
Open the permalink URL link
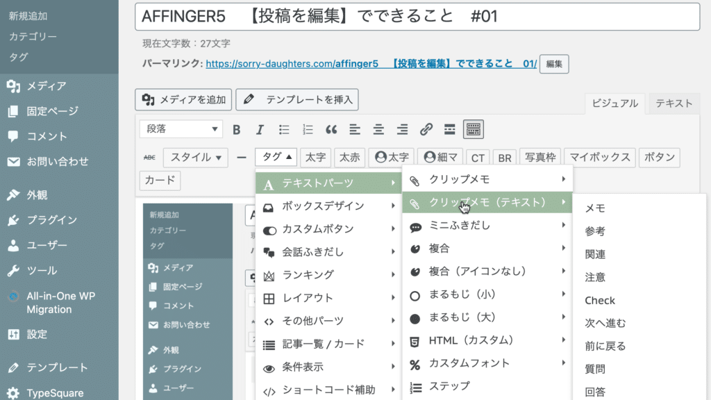371,64
